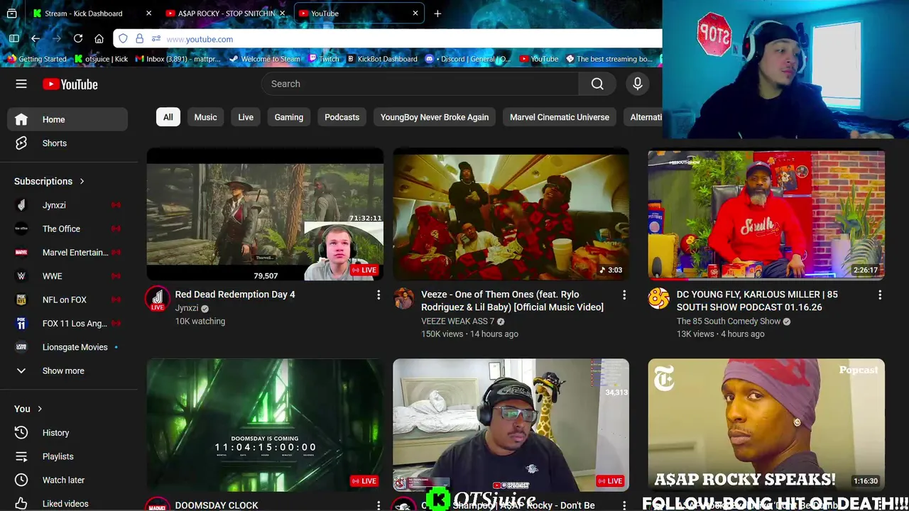Click 85 South Comedy Show avatar
The height and width of the screenshot is (511, 909).
(658, 299)
